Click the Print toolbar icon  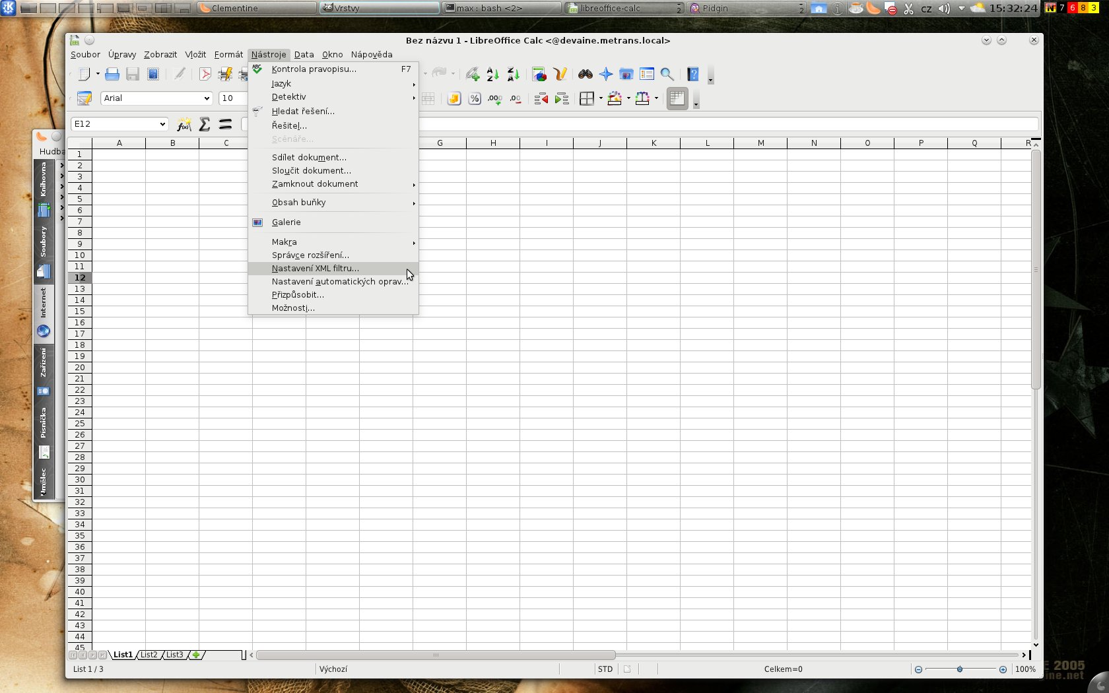click(x=112, y=75)
